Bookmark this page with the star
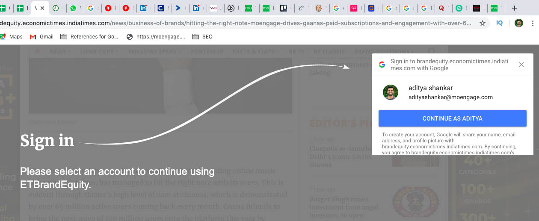The height and width of the screenshot is (221, 539). tap(483, 23)
